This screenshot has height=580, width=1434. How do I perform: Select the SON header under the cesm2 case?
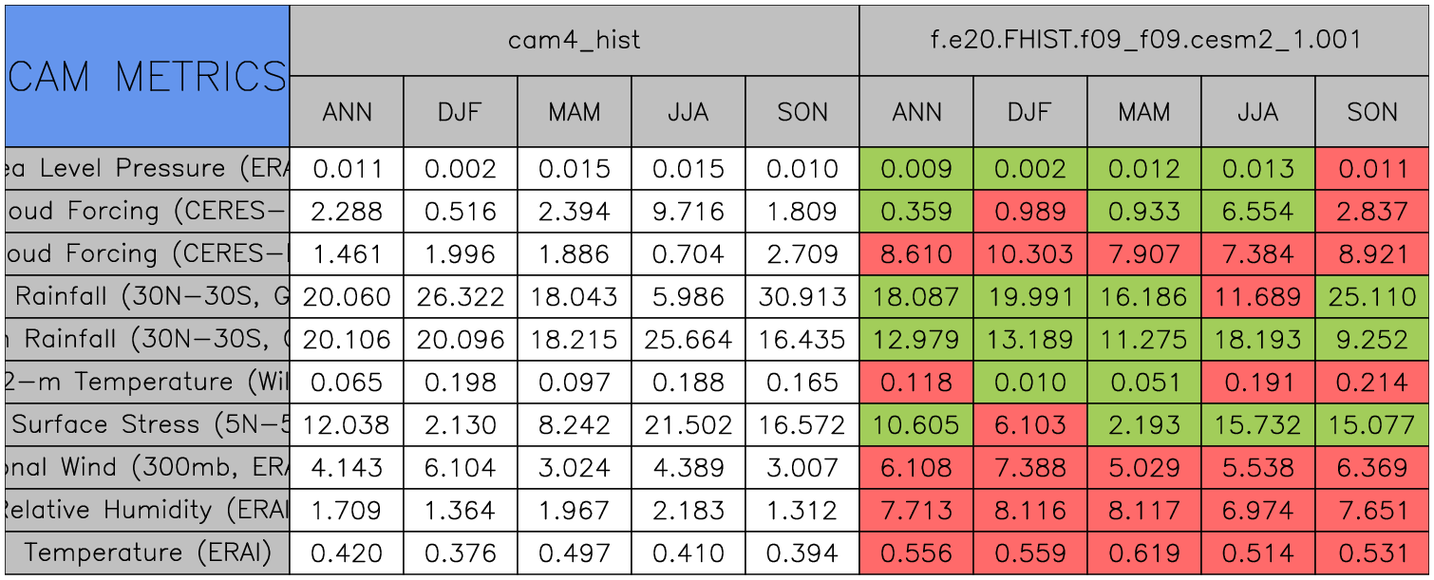[1372, 112]
